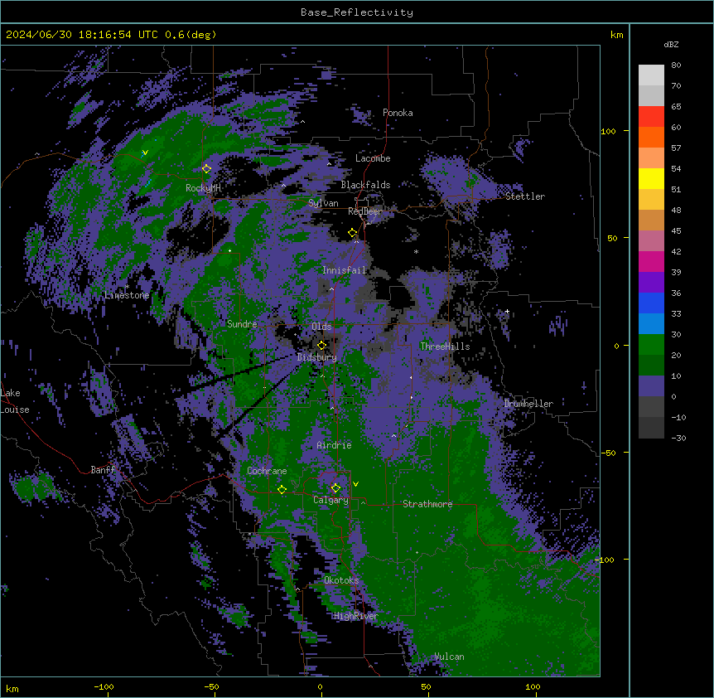Click the HighRiver label
The image size is (714, 698).
tap(356, 616)
